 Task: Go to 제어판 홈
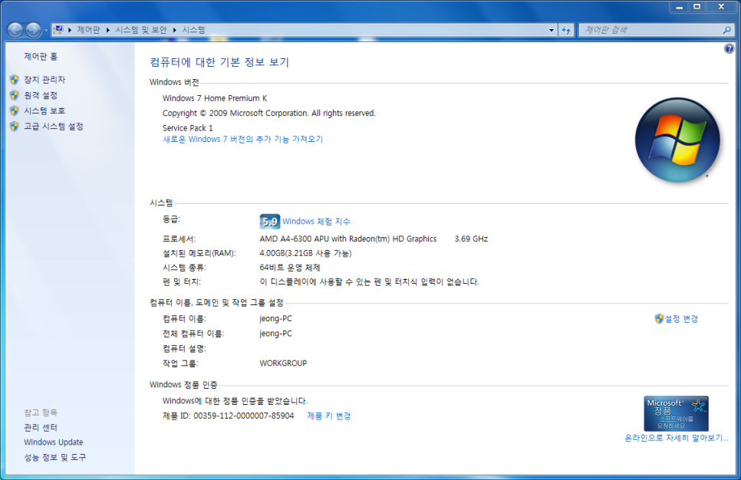[41, 56]
